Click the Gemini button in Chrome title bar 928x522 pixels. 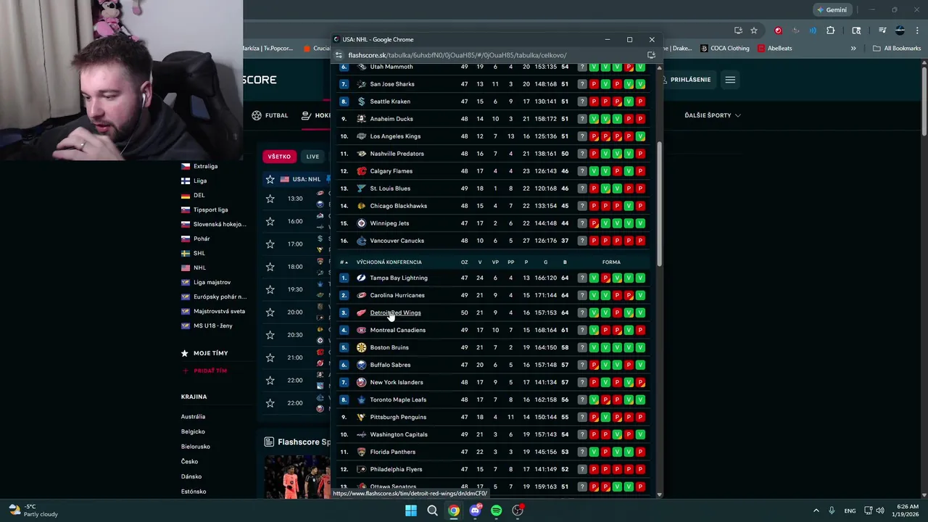[x=831, y=9]
